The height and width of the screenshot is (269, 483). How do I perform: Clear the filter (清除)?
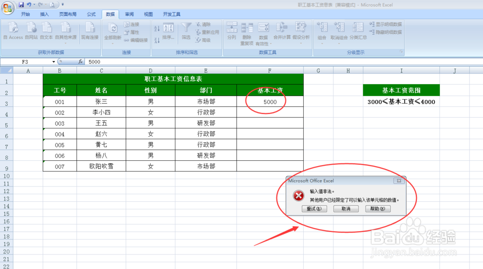203,24
